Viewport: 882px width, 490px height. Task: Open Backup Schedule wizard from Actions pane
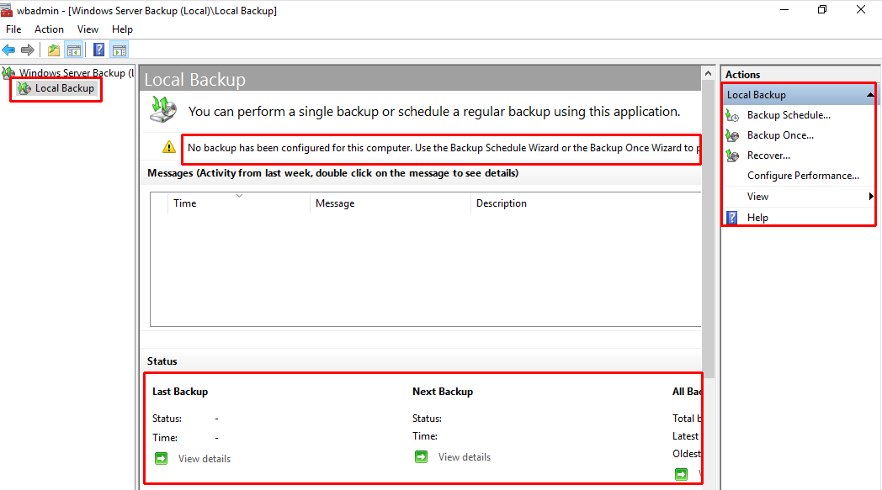[x=788, y=115]
